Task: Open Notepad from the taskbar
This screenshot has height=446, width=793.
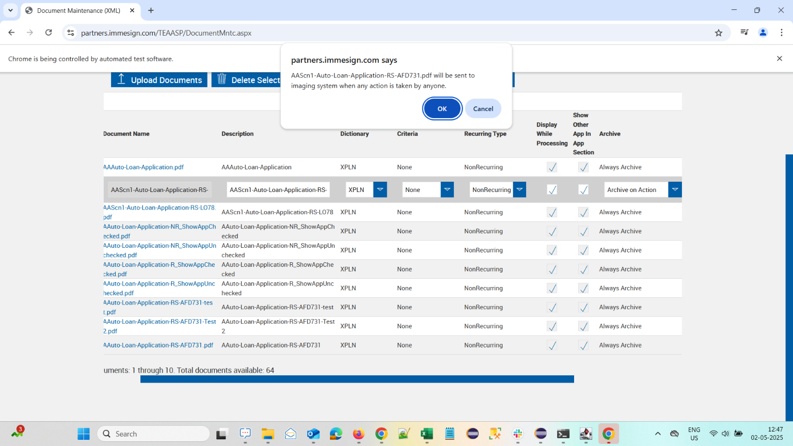Action: pos(450,434)
